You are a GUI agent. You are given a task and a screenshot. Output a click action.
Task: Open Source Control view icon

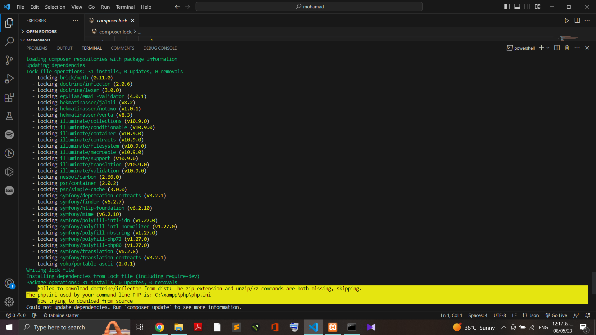(x=9, y=60)
